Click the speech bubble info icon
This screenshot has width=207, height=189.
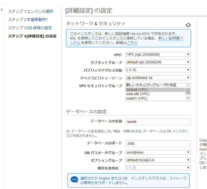click(x=74, y=180)
